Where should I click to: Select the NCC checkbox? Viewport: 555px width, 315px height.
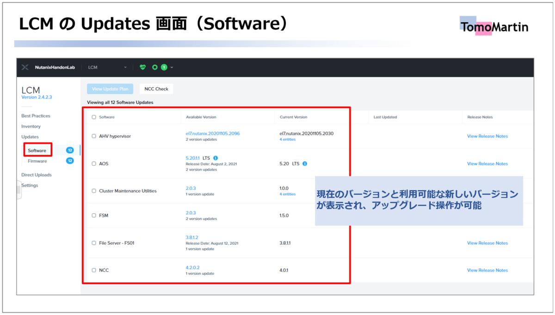point(94,270)
